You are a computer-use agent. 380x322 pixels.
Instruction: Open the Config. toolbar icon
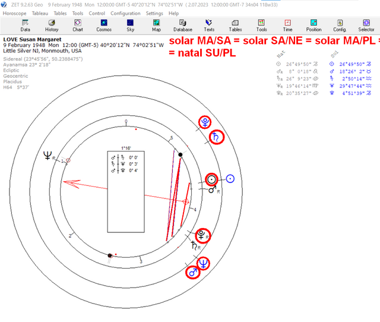coord(340,26)
